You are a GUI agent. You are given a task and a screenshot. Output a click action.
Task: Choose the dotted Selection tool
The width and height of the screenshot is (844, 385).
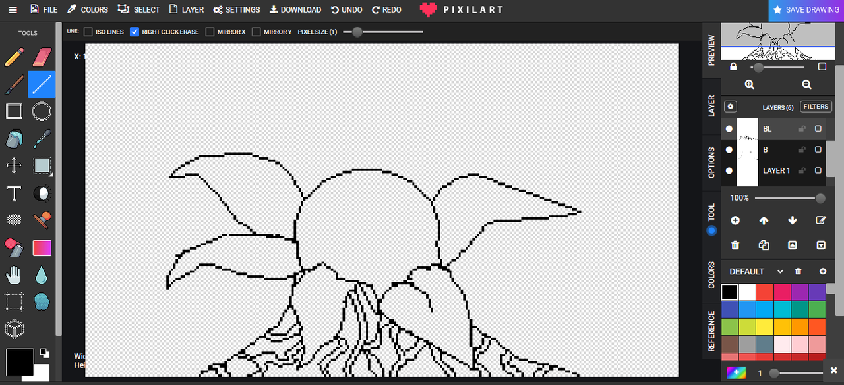pos(14,301)
